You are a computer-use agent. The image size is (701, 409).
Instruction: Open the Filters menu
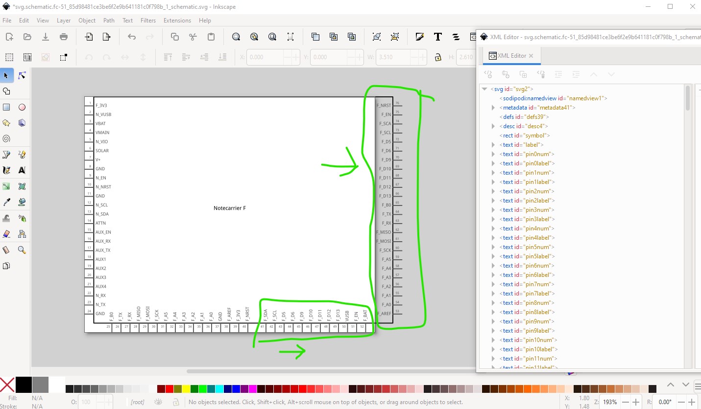tap(148, 21)
